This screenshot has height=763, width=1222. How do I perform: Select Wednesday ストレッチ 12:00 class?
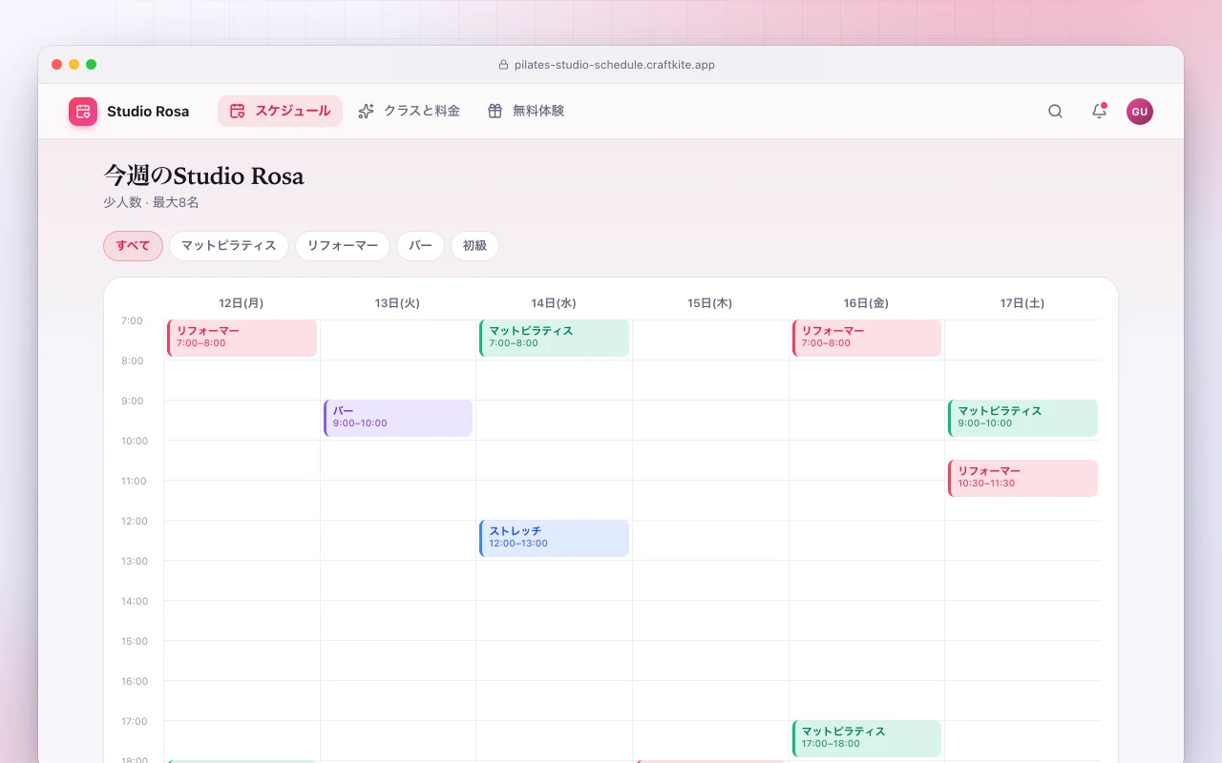(554, 539)
